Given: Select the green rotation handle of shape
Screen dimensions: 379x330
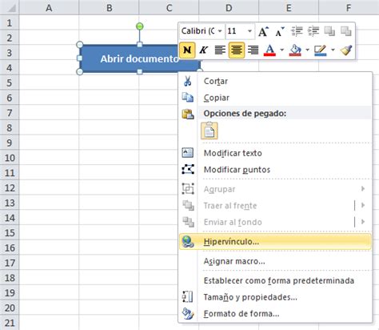Looking at the screenshot, I should [140, 26].
